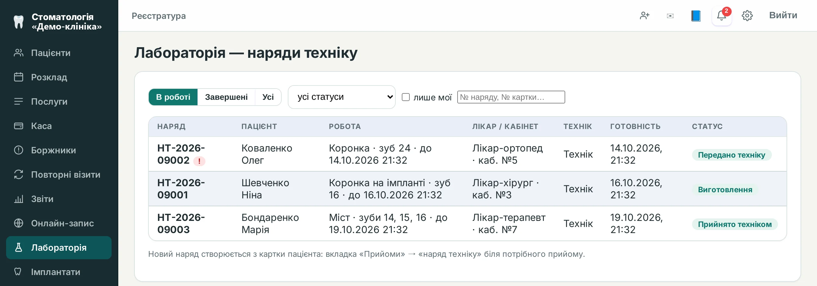Open order НТ-2026-09001
This screenshot has width=817, height=286.
(x=181, y=189)
